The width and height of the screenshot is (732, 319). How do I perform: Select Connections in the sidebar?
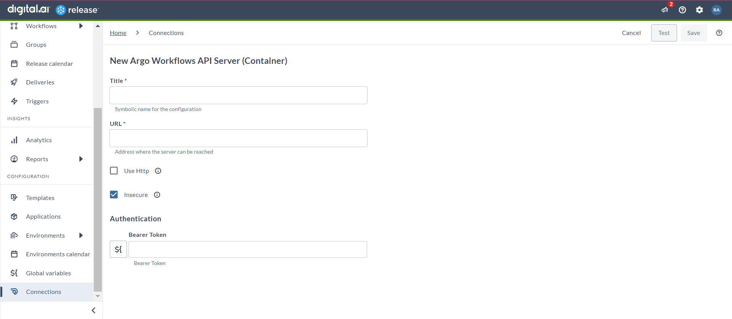click(43, 292)
